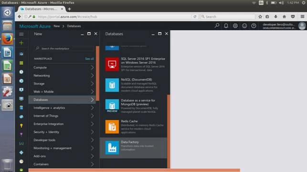307x172 pixels.
Task: Open the system power cog in the top panel
Action: (304, 3)
